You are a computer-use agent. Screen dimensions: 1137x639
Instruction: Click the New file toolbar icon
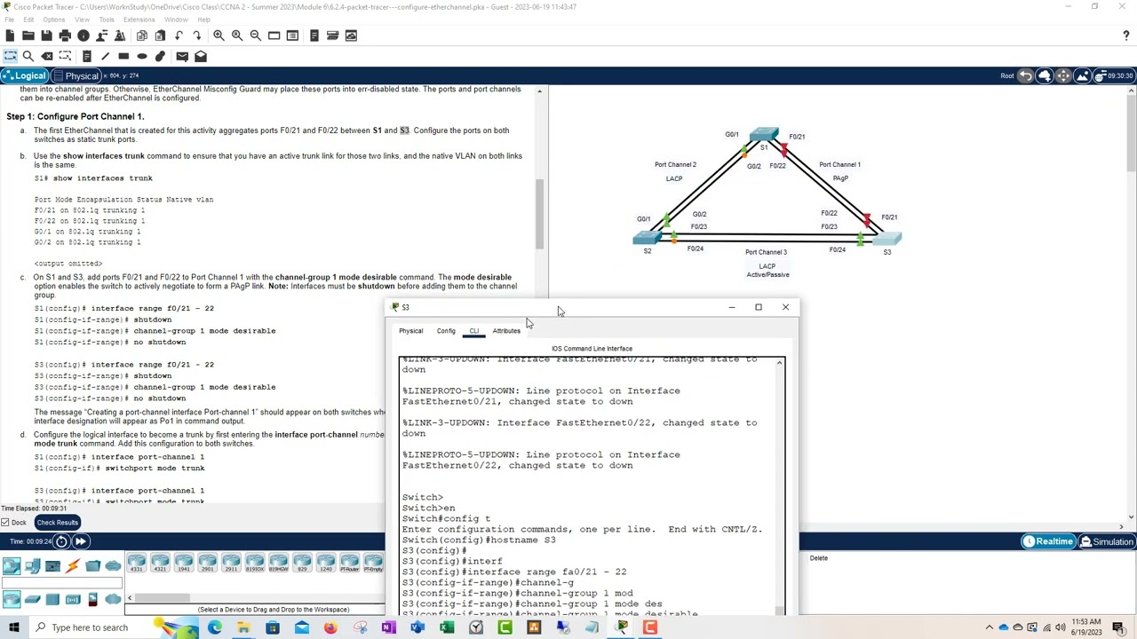click(10, 35)
